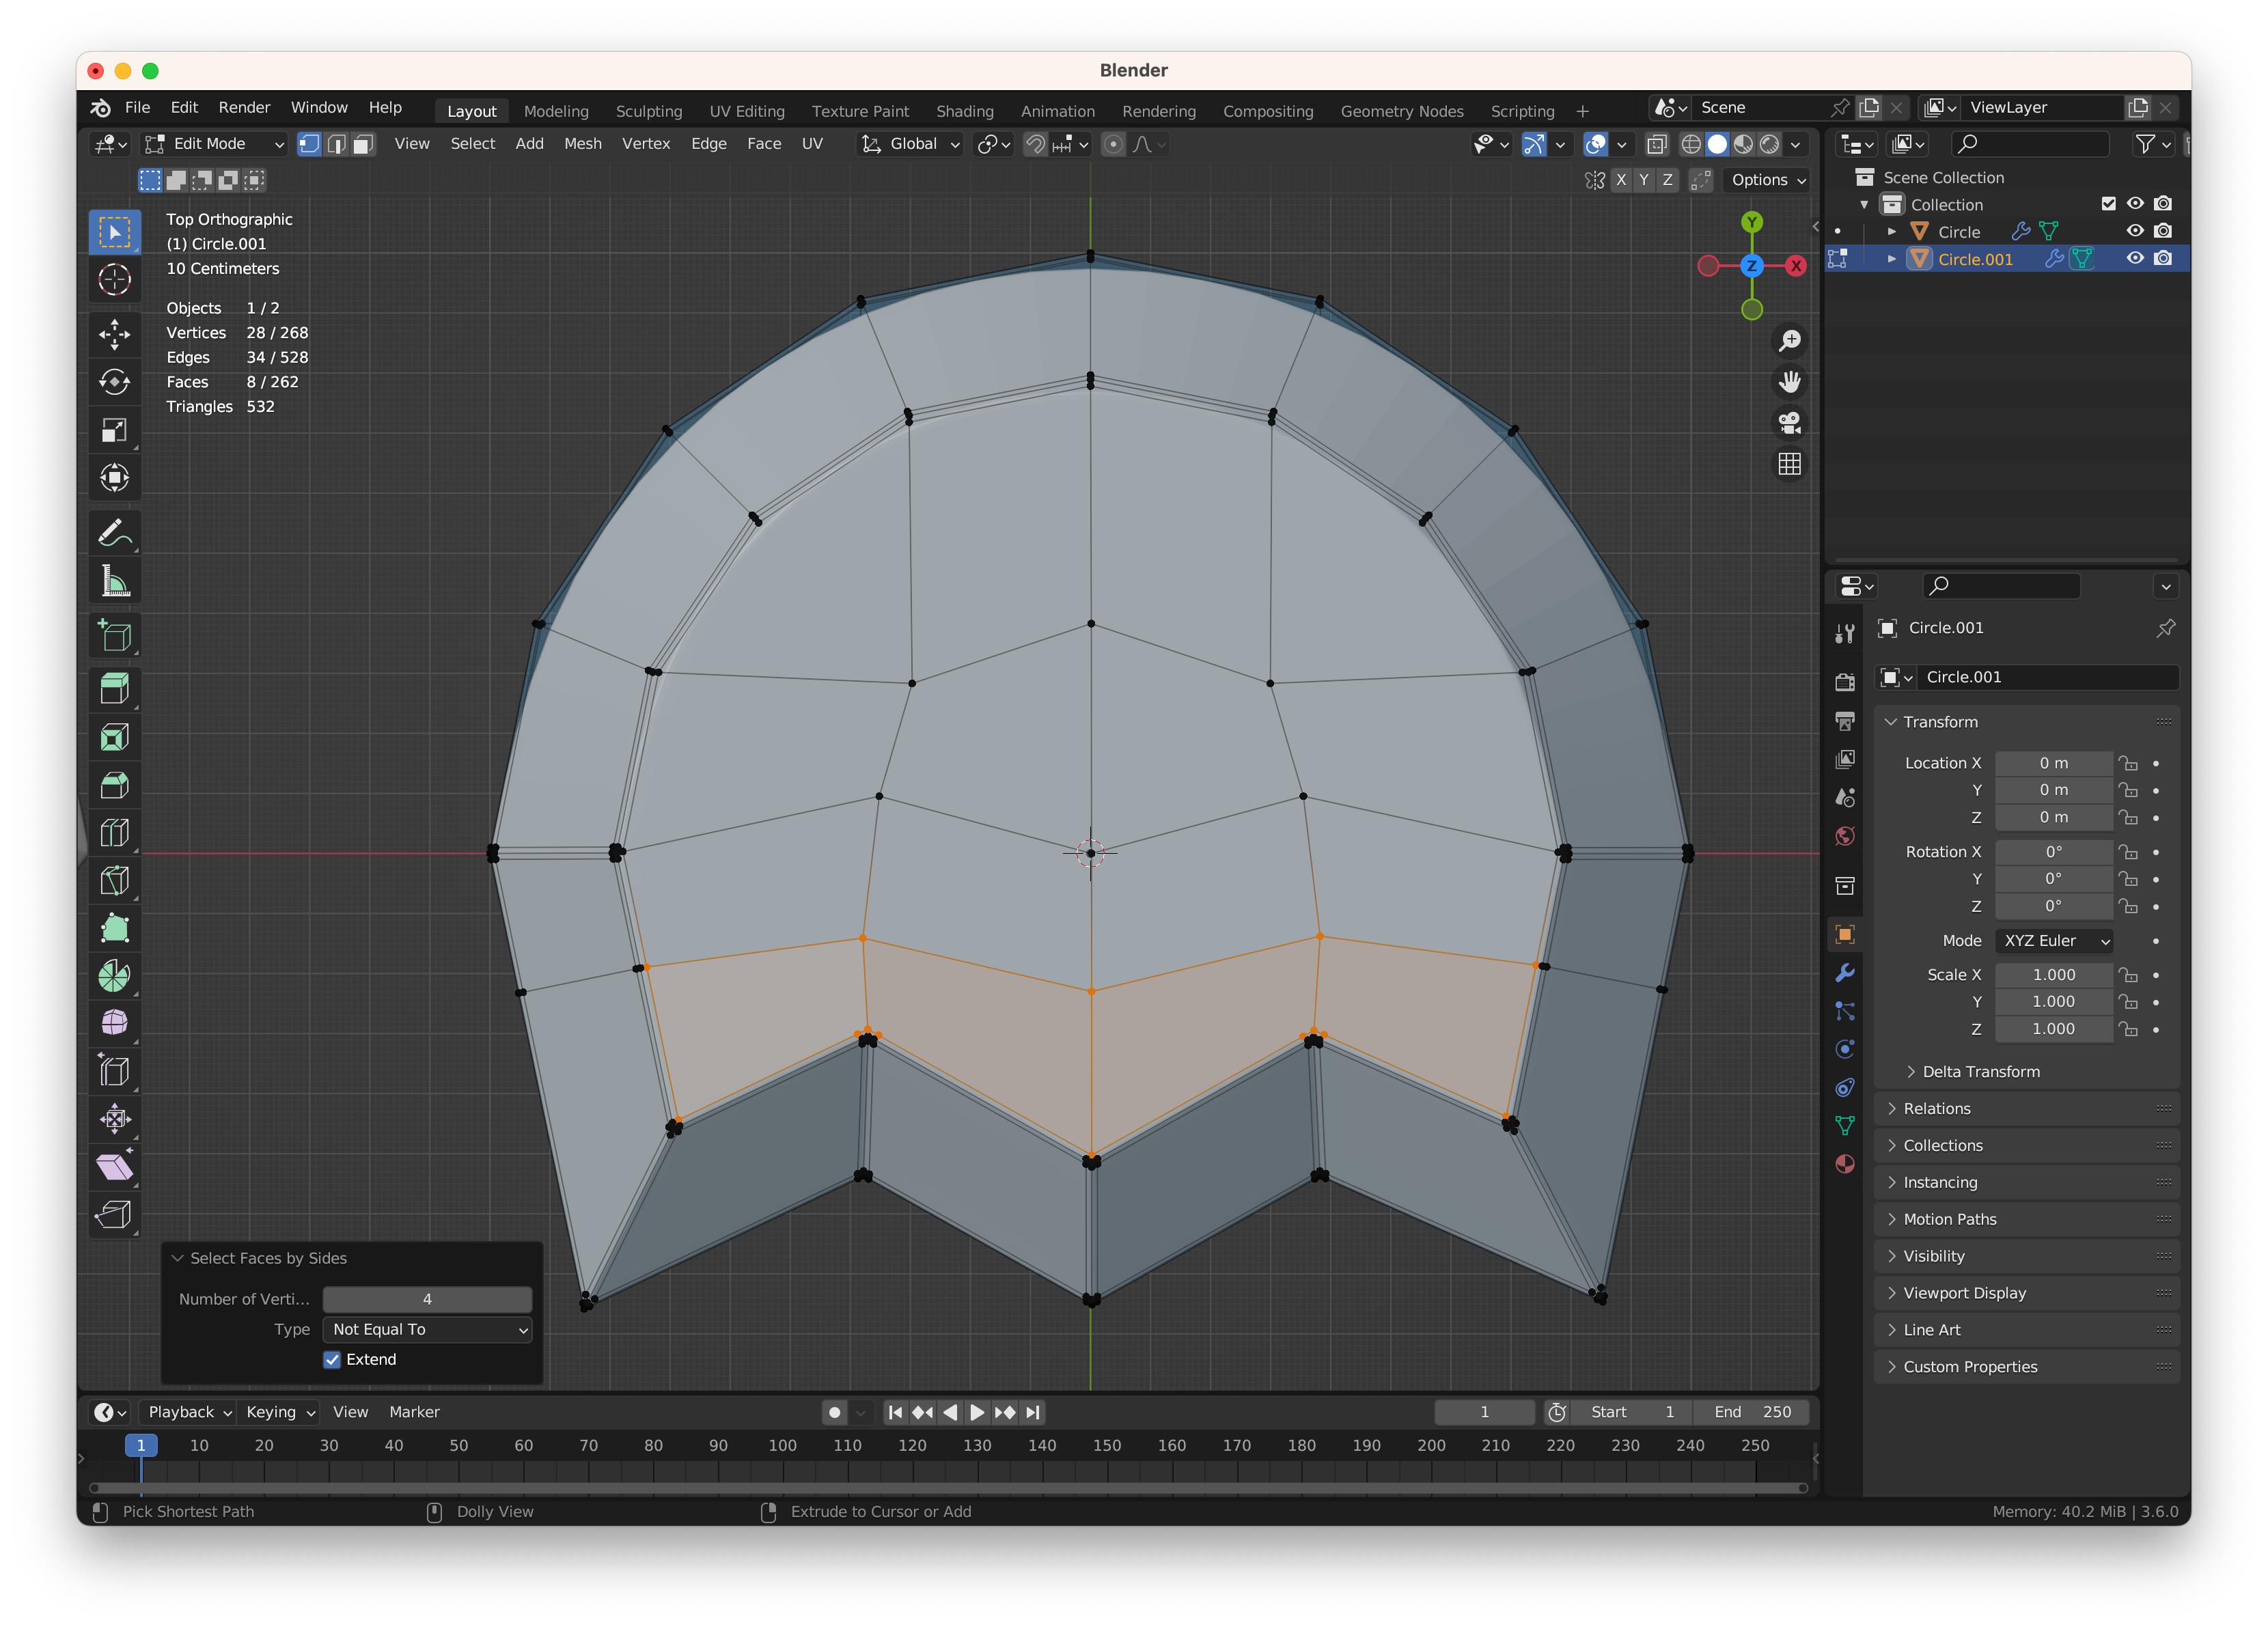This screenshot has width=2268, height=1627.
Task: Click frame 100 on the timeline ruler
Action: (782, 1445)
